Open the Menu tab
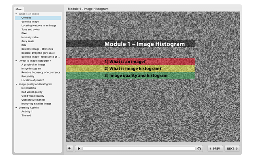Screen dimensions: 254x159 pyautogui.click(x=19, y=9)
